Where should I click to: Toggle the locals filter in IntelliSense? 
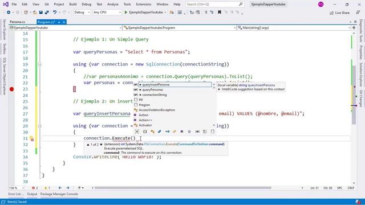click(x=197, y=132)
